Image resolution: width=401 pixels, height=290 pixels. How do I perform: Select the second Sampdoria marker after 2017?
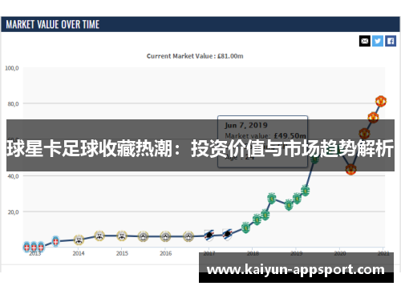(227, 234)
